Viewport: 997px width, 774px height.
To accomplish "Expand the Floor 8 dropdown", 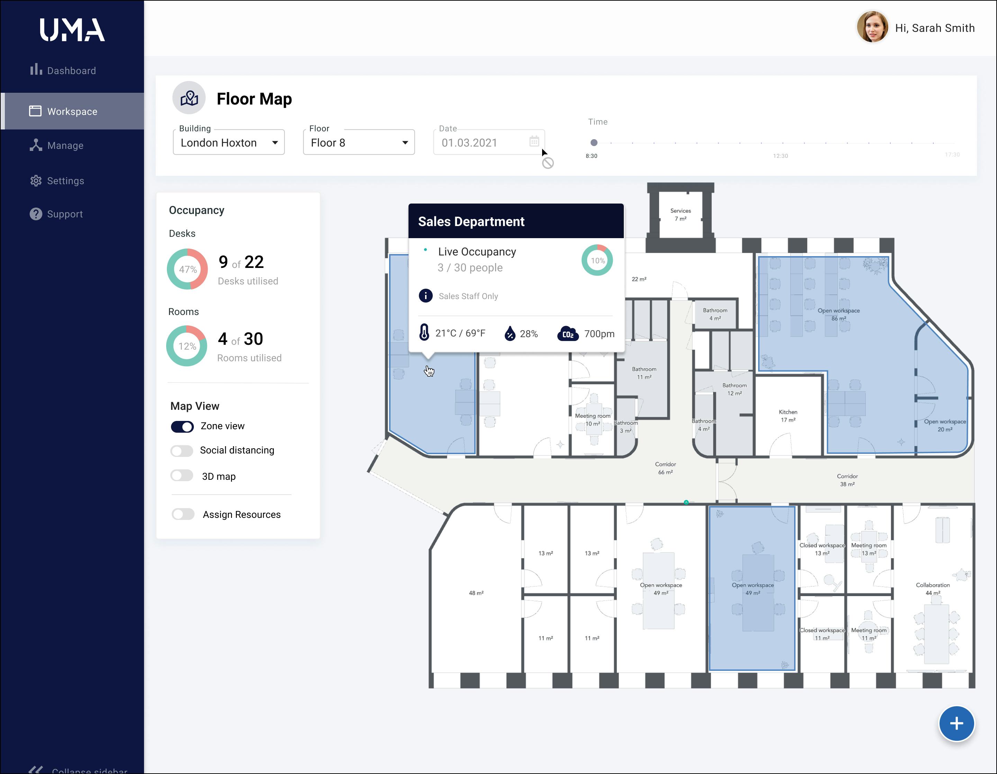I will coord(359,142).
